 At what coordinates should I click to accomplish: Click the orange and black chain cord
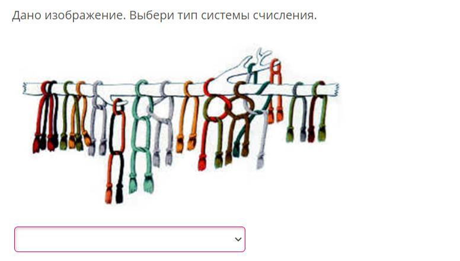[116, 151]
